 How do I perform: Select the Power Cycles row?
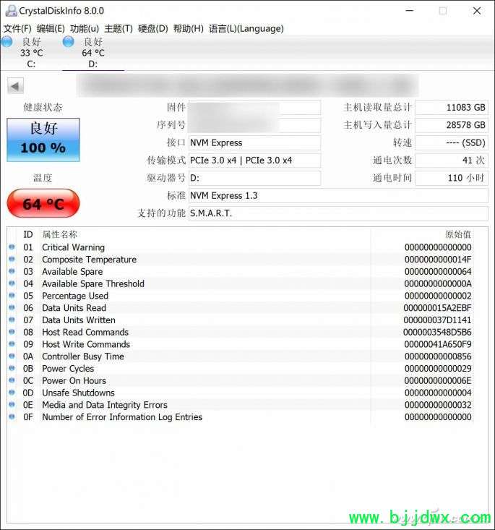point(240,369)
